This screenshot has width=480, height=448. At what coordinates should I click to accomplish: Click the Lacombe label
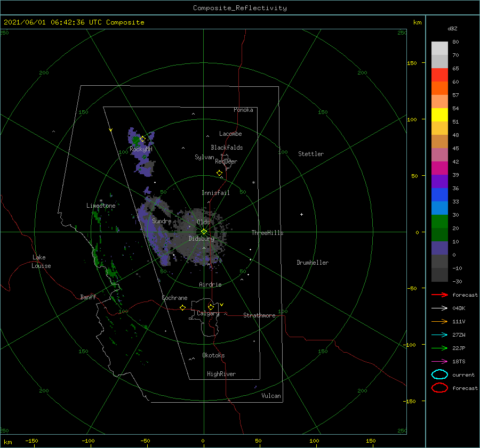230,134
